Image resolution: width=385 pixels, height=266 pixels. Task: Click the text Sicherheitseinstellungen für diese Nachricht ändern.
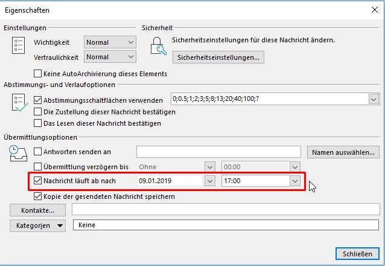pyautogui.click(x=253, y=40)
